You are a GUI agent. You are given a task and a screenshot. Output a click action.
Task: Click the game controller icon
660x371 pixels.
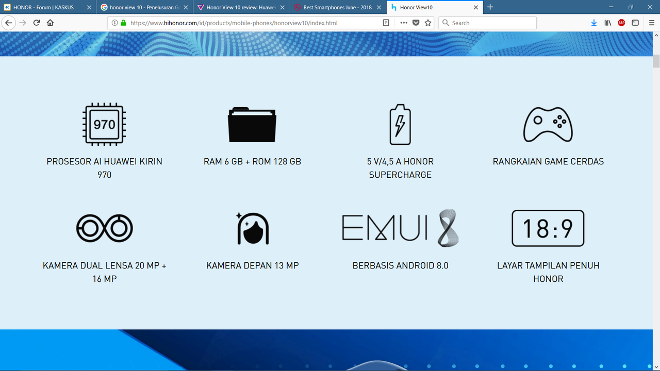coord(548,124)
